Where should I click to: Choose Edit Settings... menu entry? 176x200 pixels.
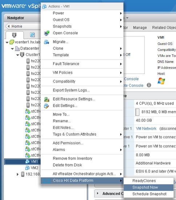click(x=82, y=106)
